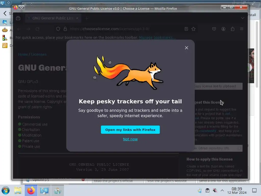
Task: Click the back chevron in the background window
Action: click(5, 14)
